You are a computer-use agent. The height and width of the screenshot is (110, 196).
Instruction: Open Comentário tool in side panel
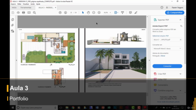[x=163, y=85]
